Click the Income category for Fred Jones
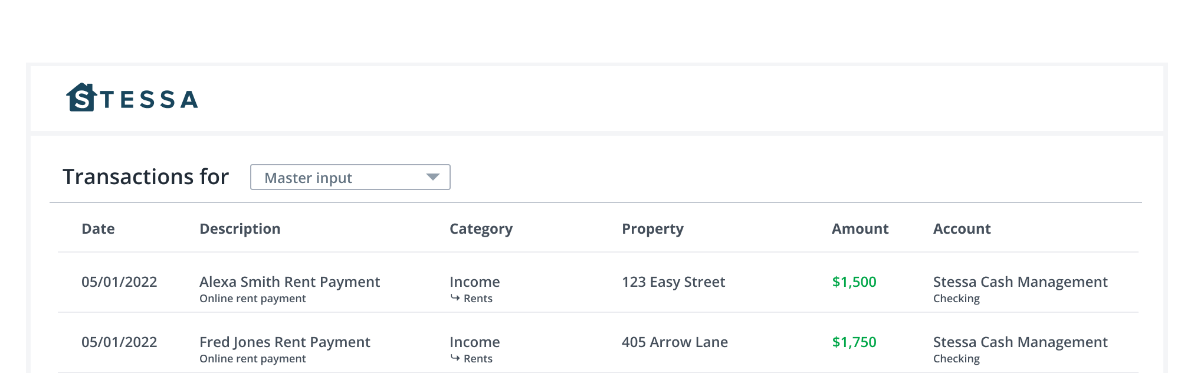 (475, 342)
